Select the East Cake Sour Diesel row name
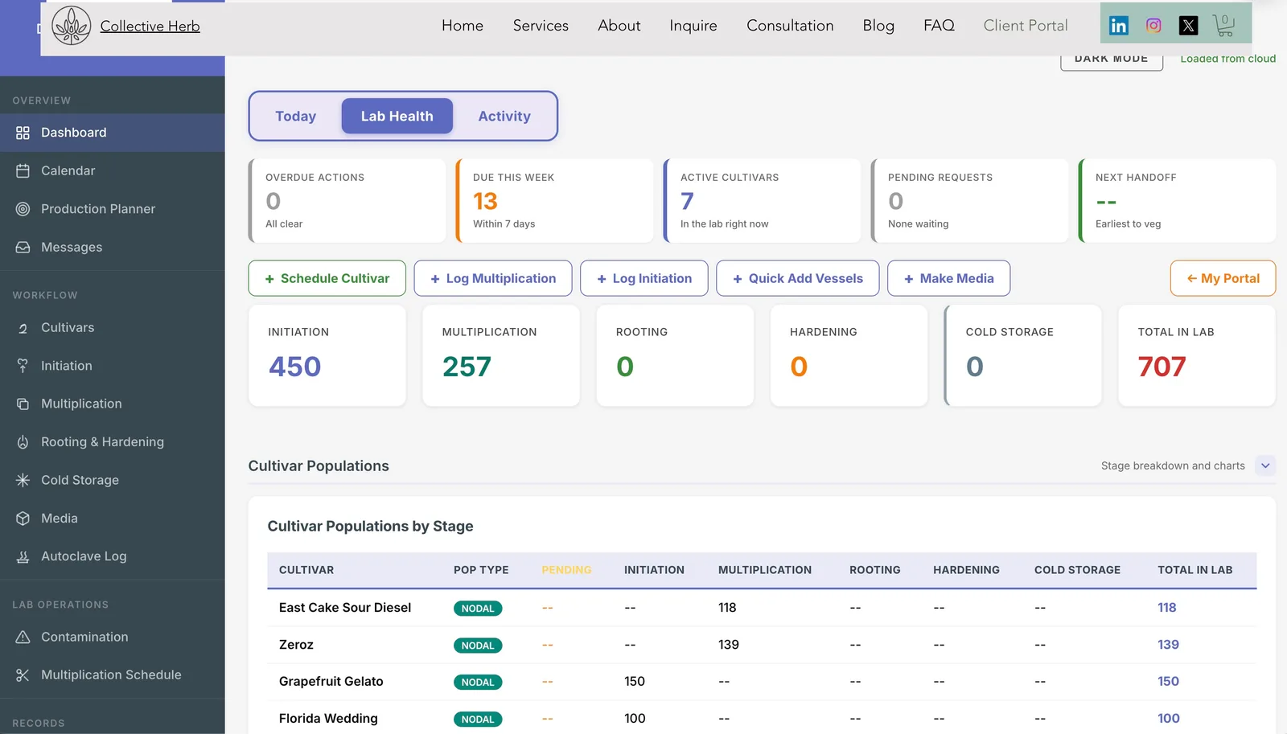 pos(345,608)
